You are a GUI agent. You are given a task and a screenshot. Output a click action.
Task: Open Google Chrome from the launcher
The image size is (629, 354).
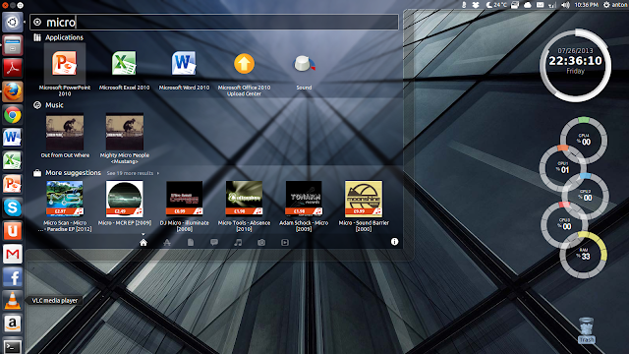[13, 115]
